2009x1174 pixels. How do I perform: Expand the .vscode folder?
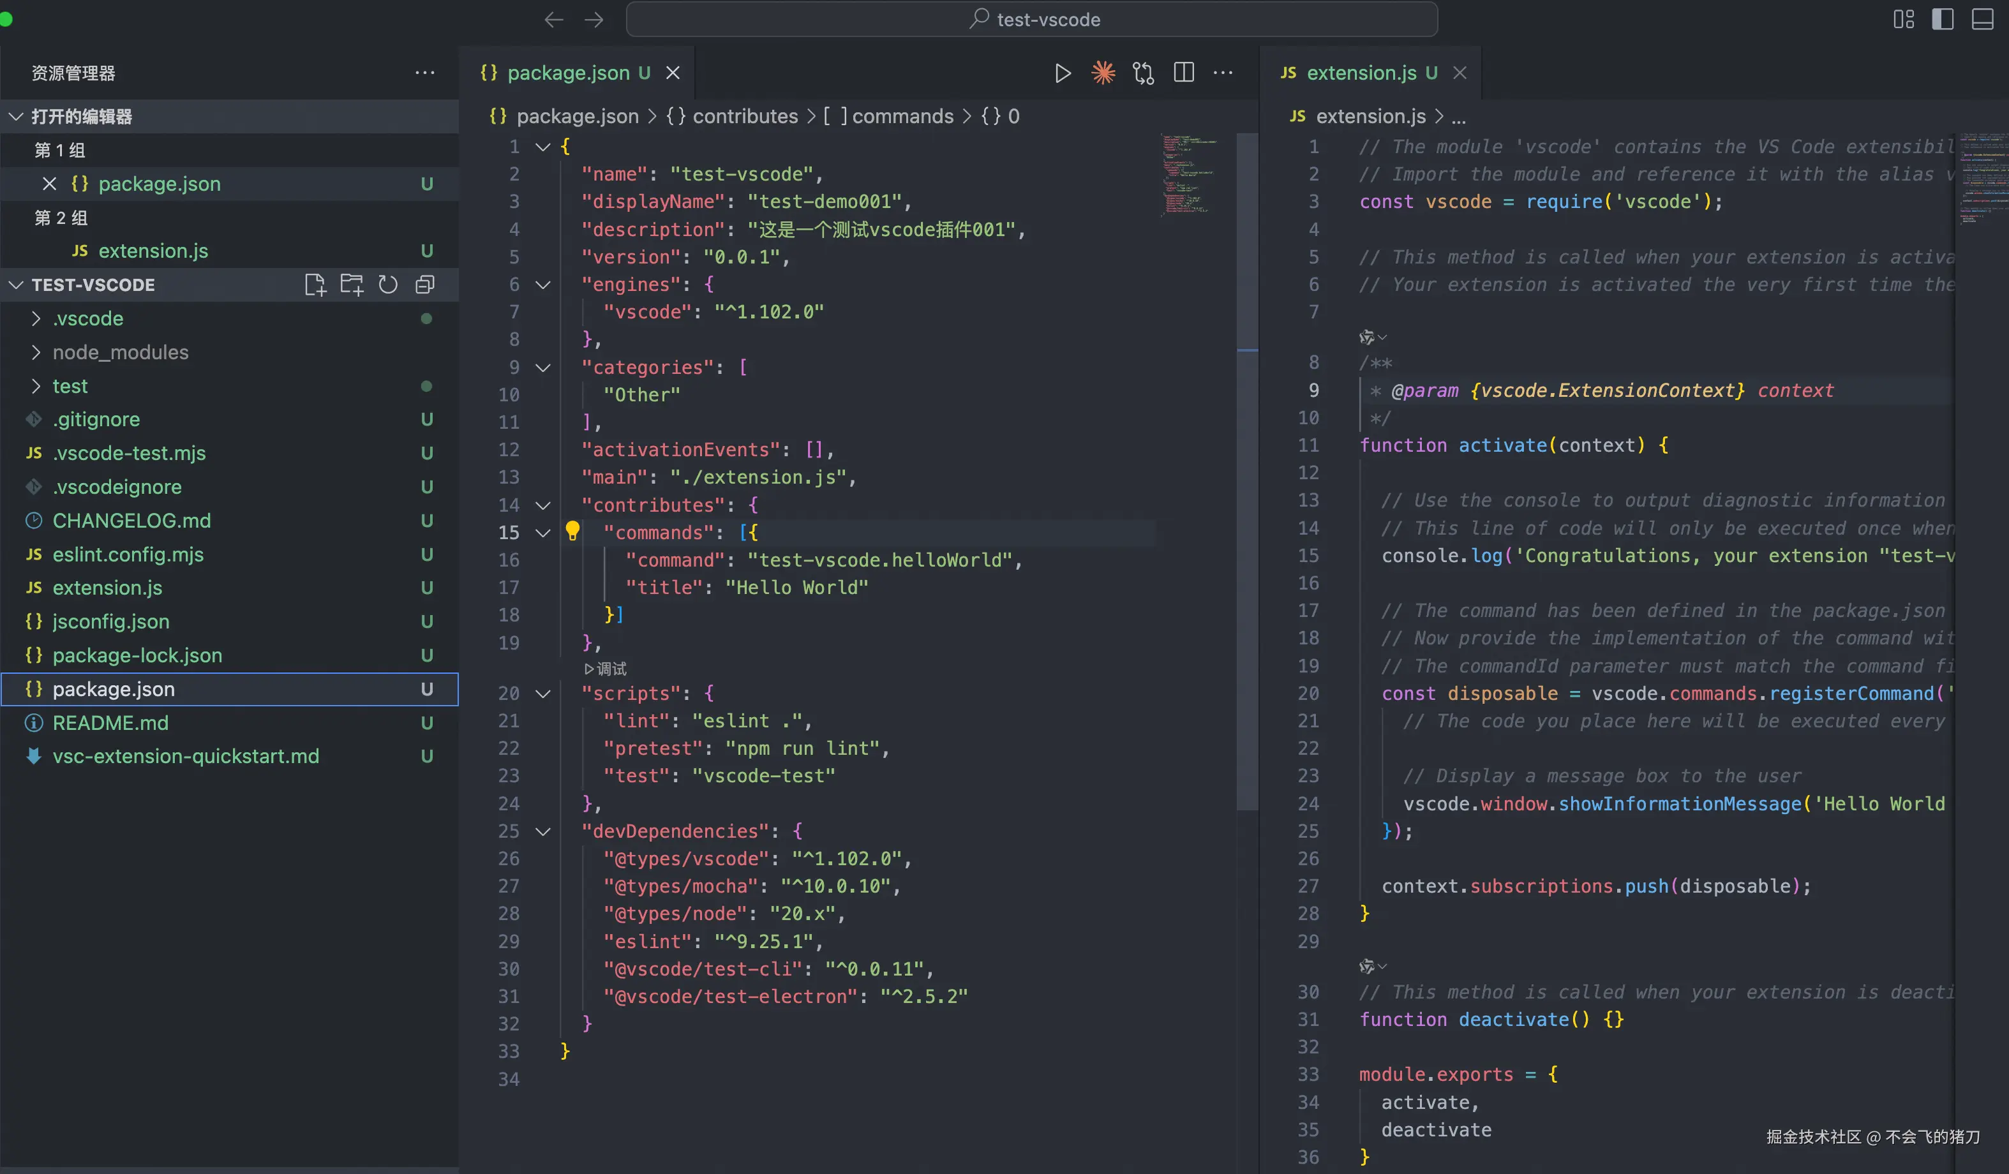pos(87,319)
